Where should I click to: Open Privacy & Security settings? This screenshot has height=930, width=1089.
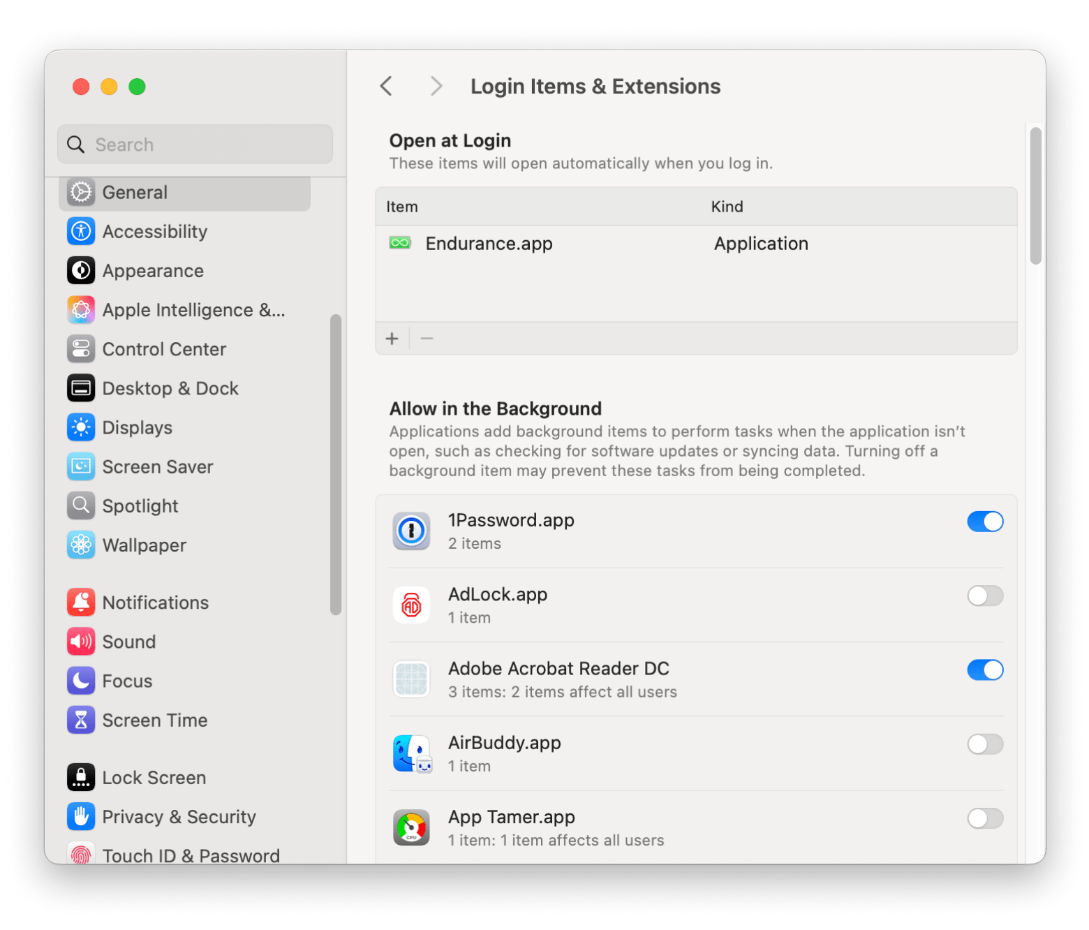pos(179,817)
